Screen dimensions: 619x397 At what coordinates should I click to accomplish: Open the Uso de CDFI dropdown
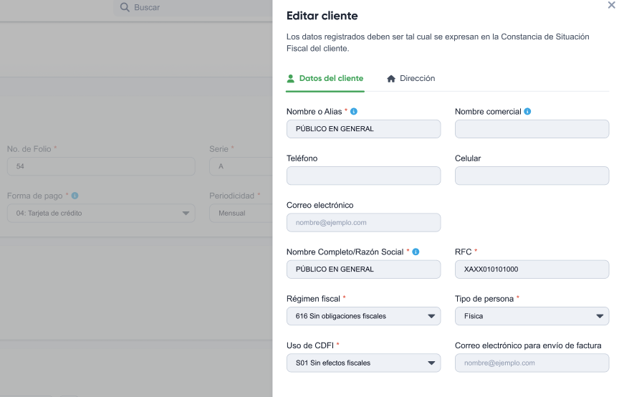[363, 363]
